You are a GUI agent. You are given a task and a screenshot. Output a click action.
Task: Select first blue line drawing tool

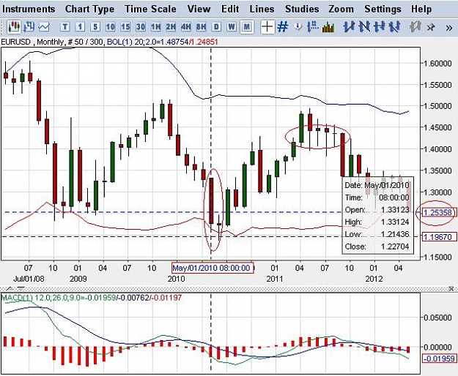tap(349, 27)
